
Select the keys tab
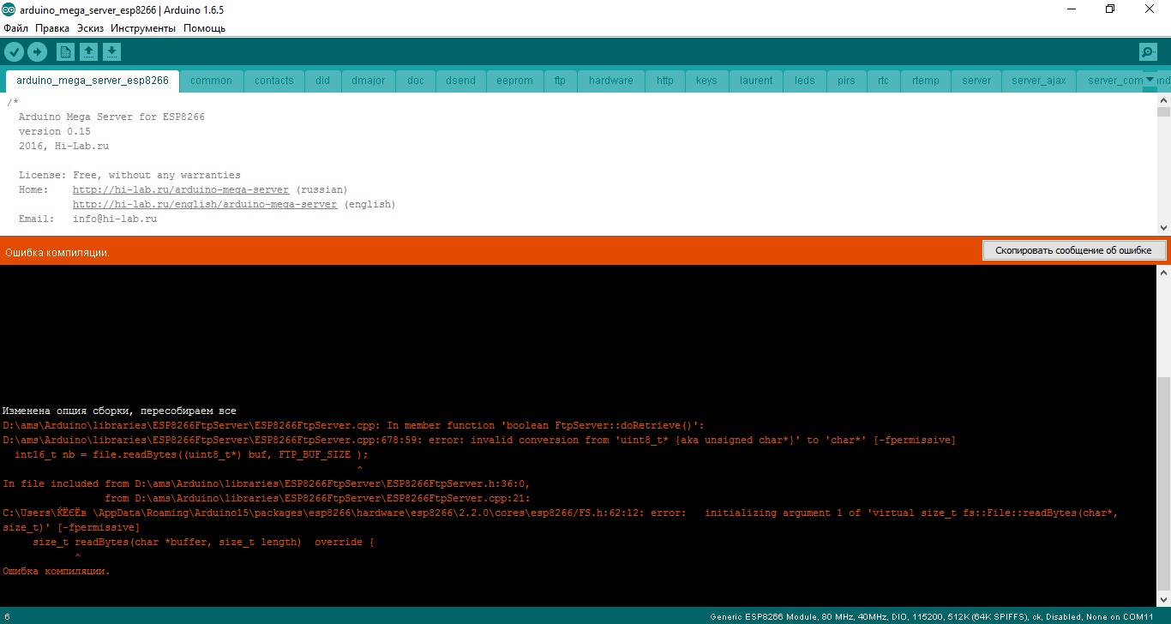click(706, 81)
